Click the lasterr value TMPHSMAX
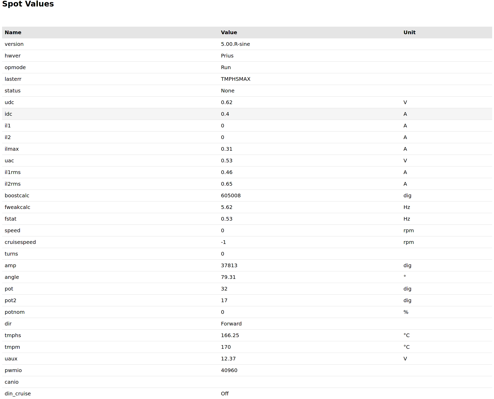 point(236,79)
